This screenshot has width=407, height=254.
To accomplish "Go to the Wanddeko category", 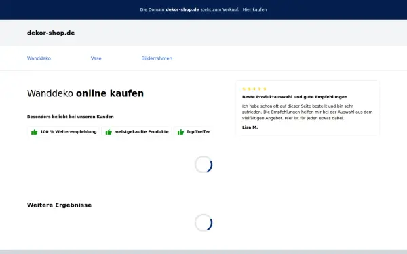I will (x=39, y=58).
